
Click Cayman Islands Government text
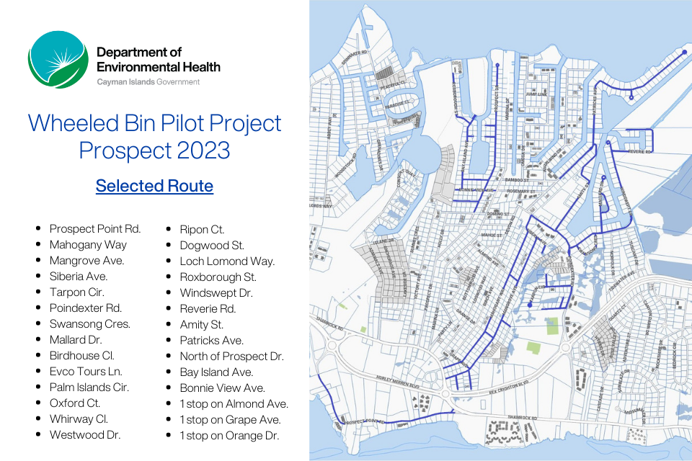point(148,82)
